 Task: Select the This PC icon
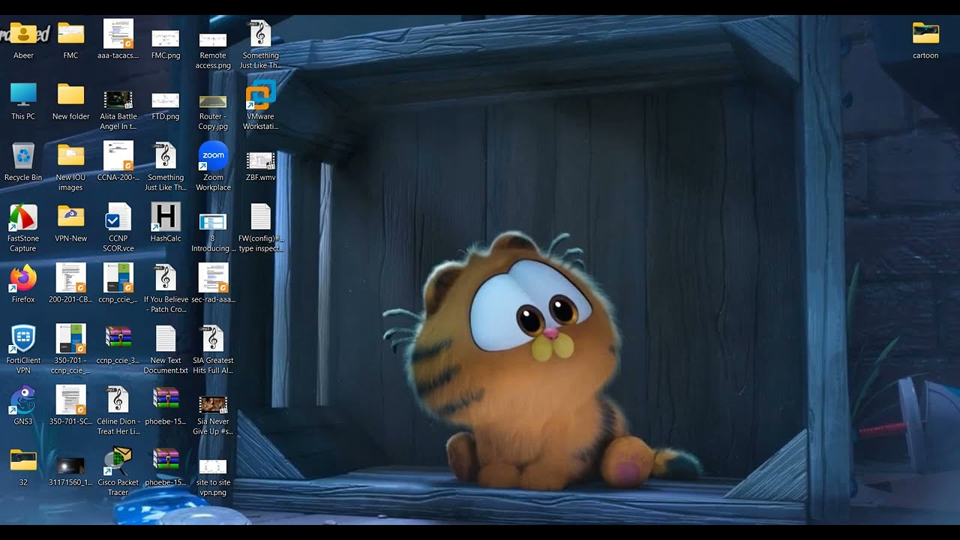pyautogui.click(x=23, y=101)
